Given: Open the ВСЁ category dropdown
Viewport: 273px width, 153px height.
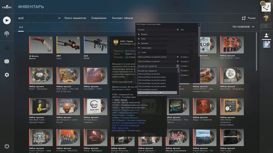Looking at the screenshot, I should click(x=39, y=18).
